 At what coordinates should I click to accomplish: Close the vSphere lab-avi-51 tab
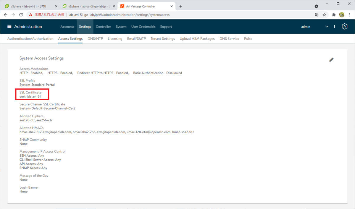click(x=56, y=7)
